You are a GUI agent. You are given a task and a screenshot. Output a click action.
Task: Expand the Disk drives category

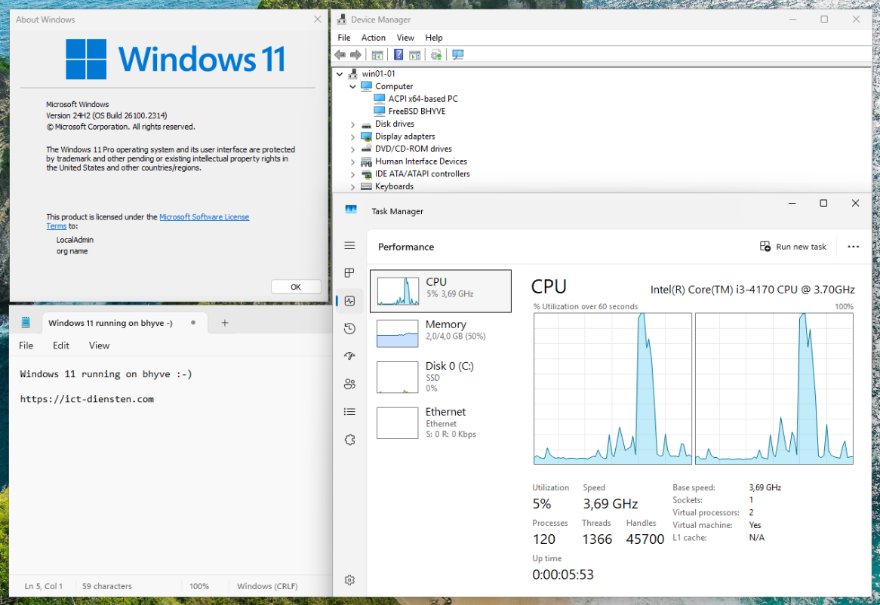tap(352, 124)
